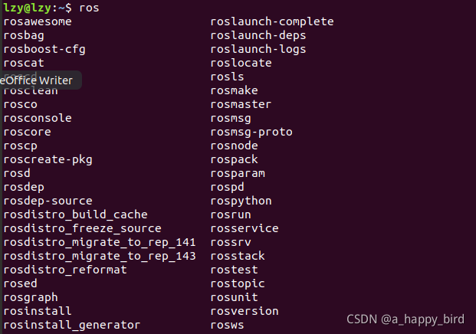This screenshot has height=334, width=476.
Task: Click rosdep-source in the left column
Action: pos(48,201)
